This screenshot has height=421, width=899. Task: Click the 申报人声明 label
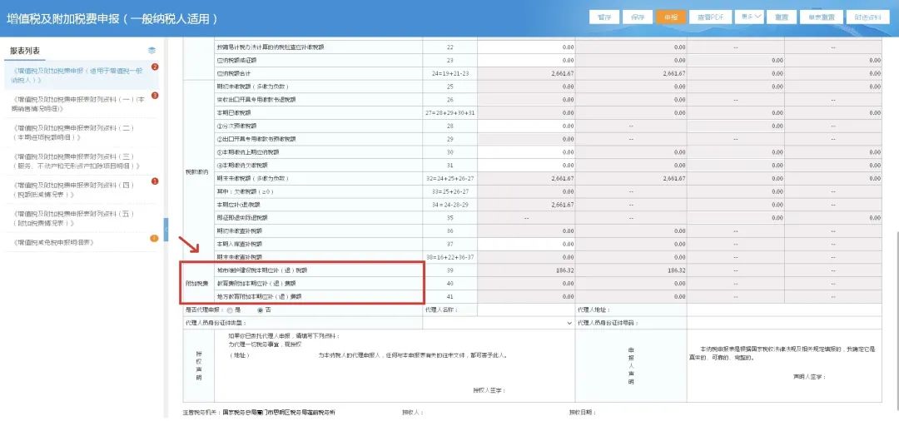(631, 365)
